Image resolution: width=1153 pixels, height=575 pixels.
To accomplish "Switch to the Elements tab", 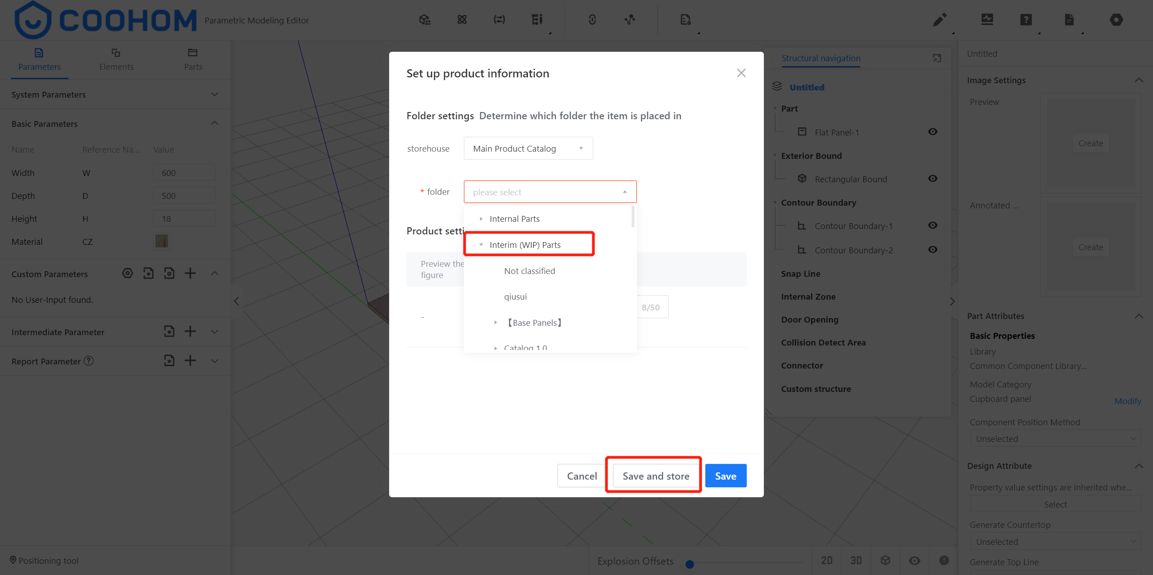I will click(x=116, y=59).
